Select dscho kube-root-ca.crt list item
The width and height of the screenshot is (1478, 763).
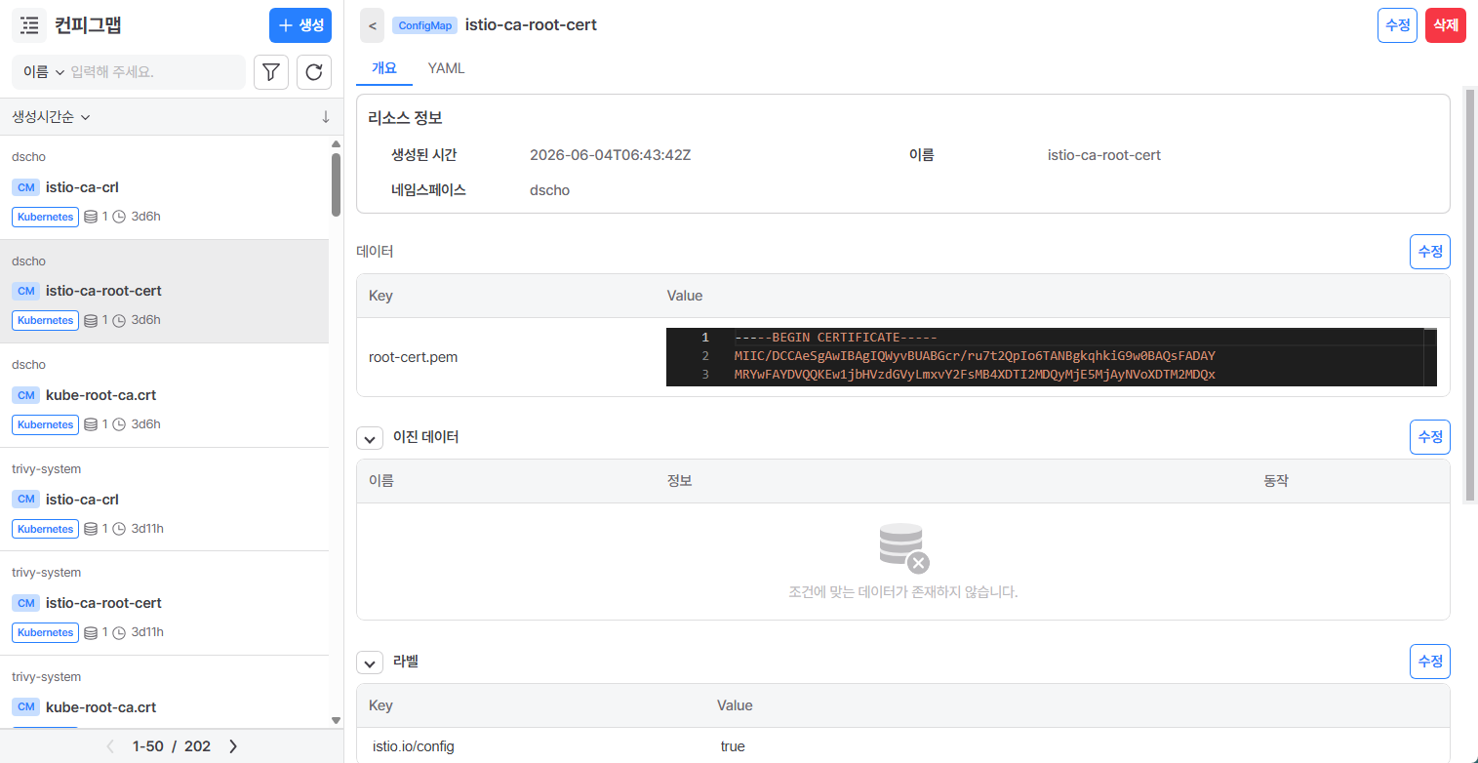coord(164,395)
